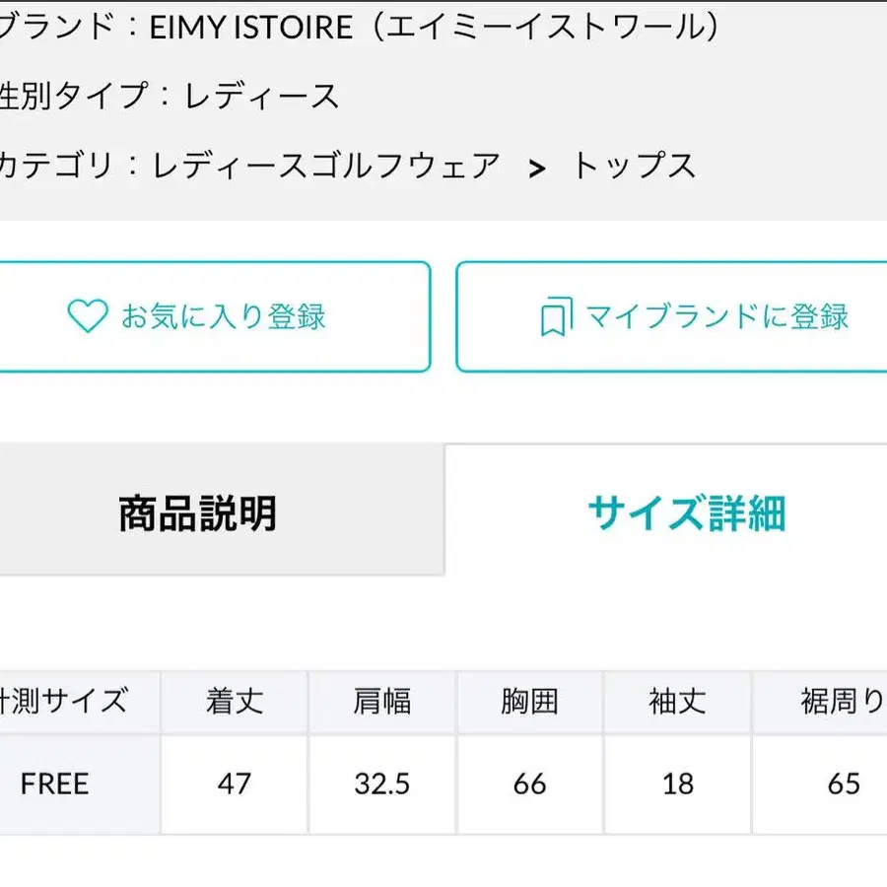
Task: Go to the レディースゴルフウェア category
Action: (326, 165)
